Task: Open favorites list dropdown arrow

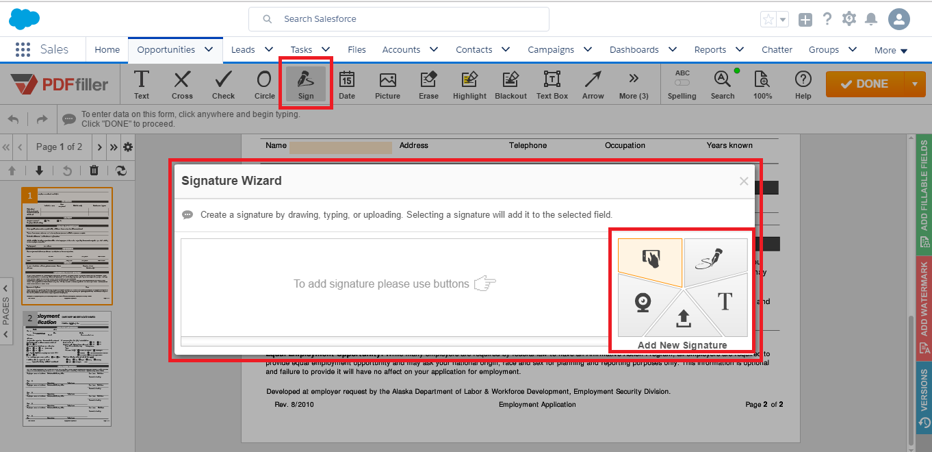Action: (x=783, y=19)
